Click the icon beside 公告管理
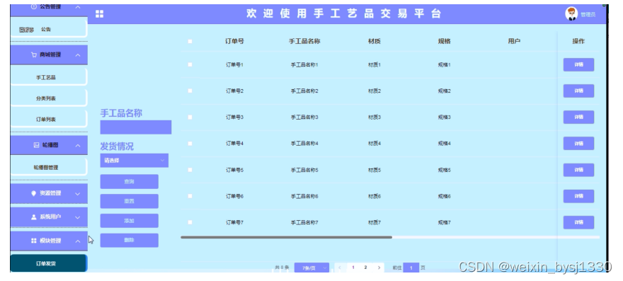This screenshot has height=281, width=623. point(34,7)
